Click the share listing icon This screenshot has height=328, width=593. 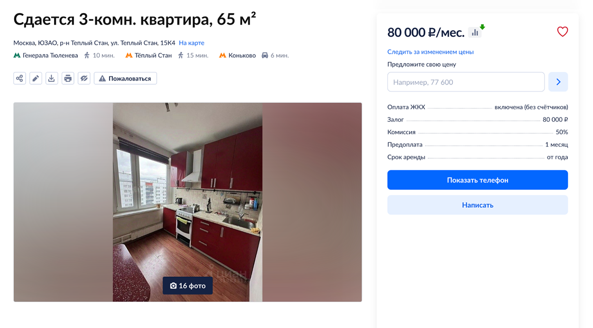pyautogui.click(x=20, y=78)
